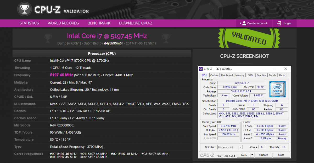Click the CPU-Z window title bar icon
Viewport: 314px width, 163px height.
click(x=201, y=69)
